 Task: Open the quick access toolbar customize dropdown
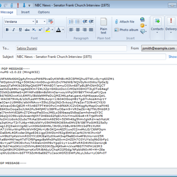tap(29, 6)
